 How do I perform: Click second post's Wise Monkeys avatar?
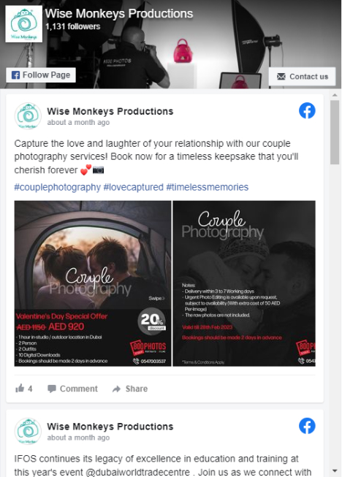tap(28, 431)
